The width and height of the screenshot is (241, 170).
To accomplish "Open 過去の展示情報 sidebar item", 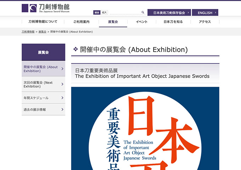I will [x=43, y=109].
